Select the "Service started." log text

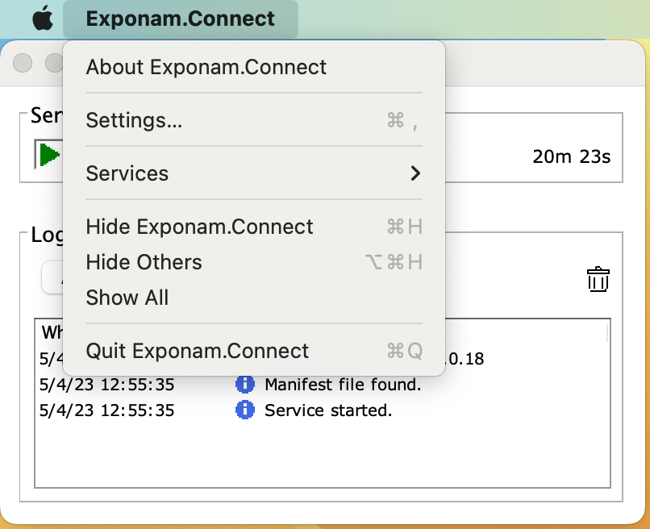coord(328,410)
